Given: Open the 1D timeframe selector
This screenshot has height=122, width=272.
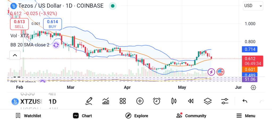Looking at the screenshot, I should pos(52,101).
